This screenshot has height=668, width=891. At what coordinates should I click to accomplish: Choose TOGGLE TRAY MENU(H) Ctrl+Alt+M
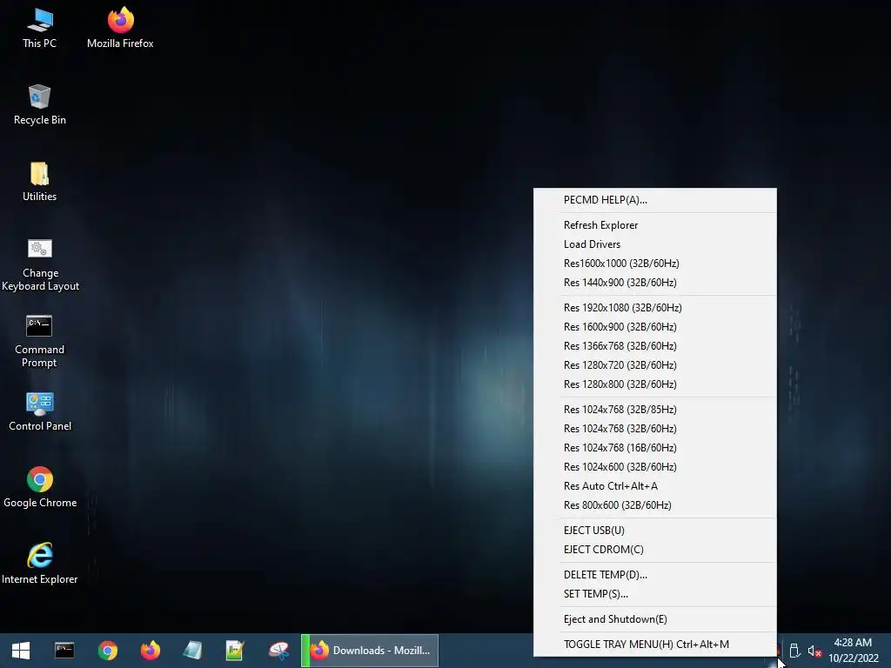coord(654,645)
